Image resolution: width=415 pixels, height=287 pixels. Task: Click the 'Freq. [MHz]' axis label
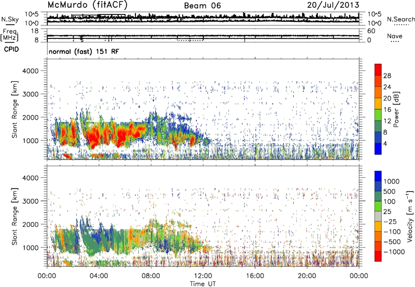point(10,35)
